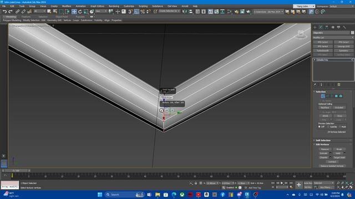Select Vertex sub-object level in Selection
This screenshot has width=355, height=199.
coord(323,96)
